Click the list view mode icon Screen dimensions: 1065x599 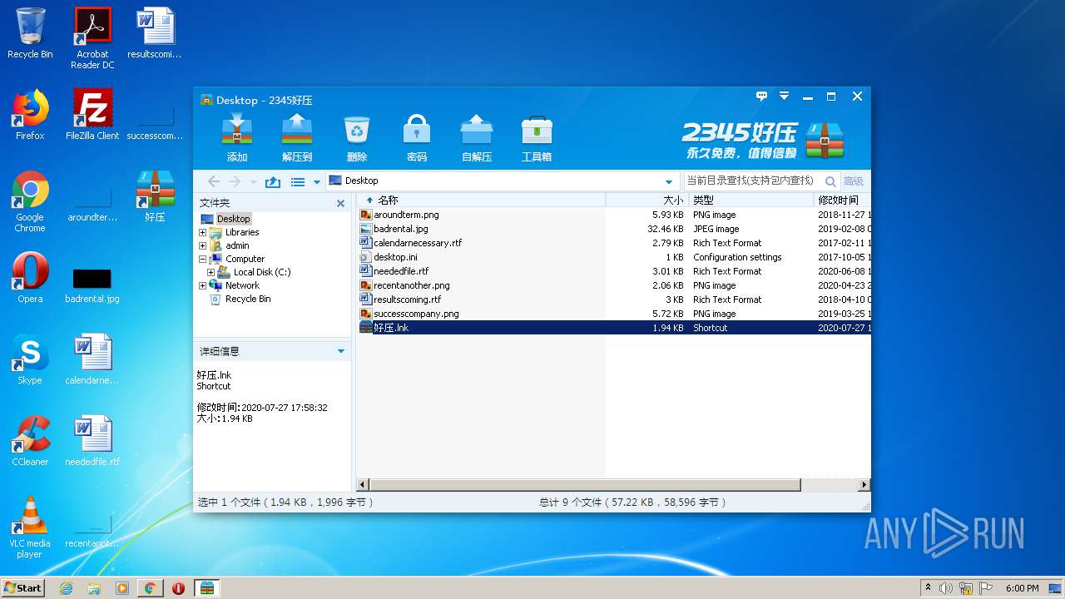(x=297, y=181)
